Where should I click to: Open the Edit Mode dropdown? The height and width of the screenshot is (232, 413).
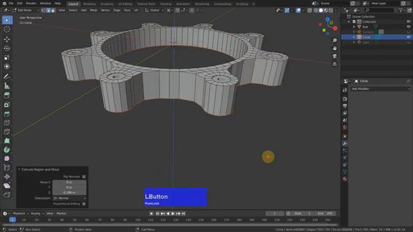(x=26, y=10)
